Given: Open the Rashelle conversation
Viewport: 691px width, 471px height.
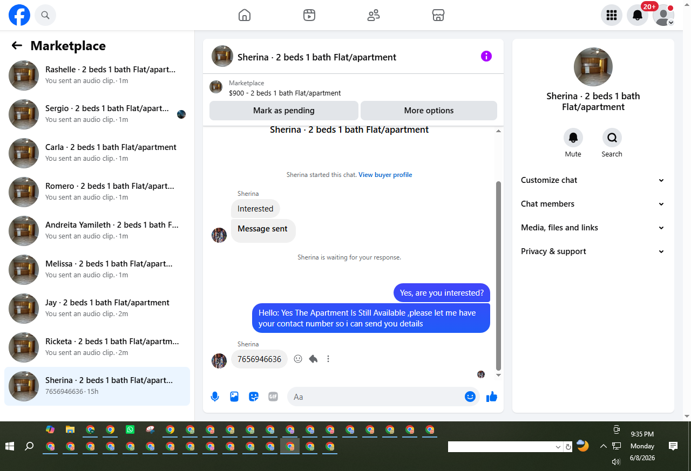Looking at the screenshot, I should pos(97,76).
